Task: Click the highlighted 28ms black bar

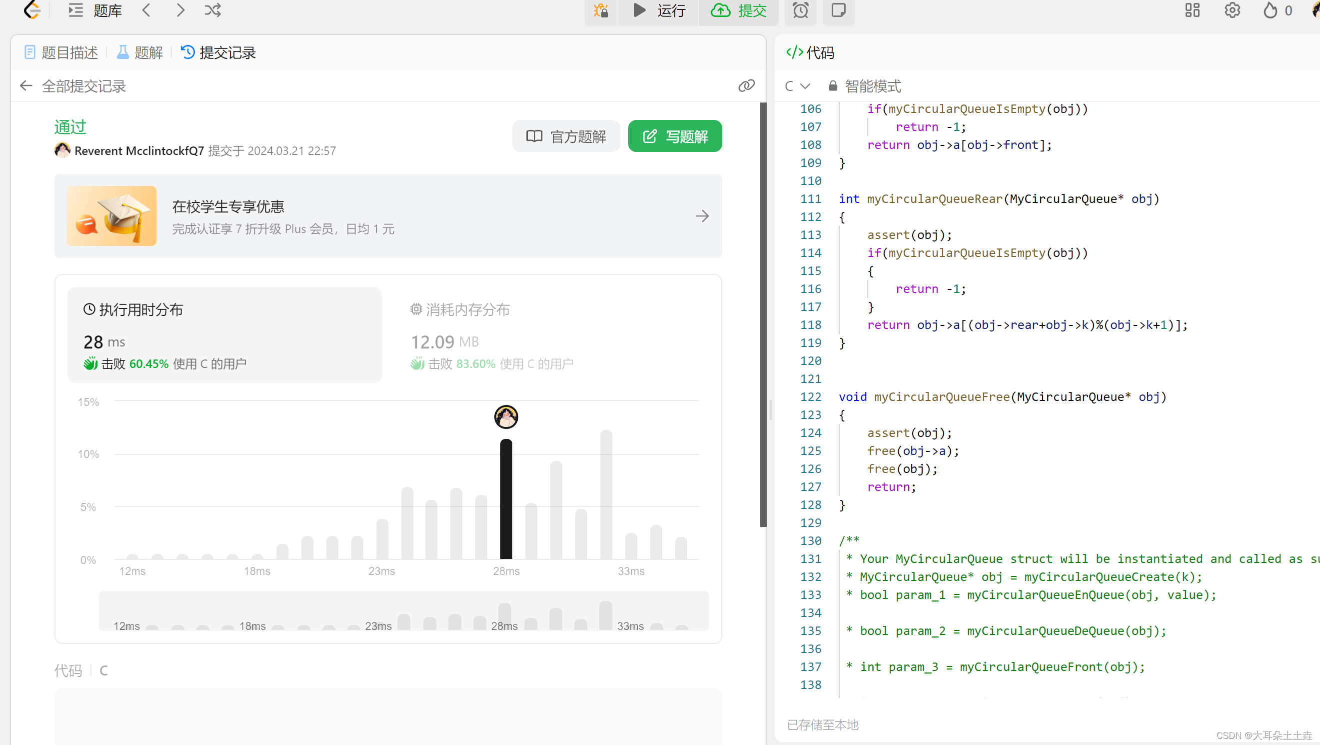Action: pyautogui.click(x=506, y=499)
